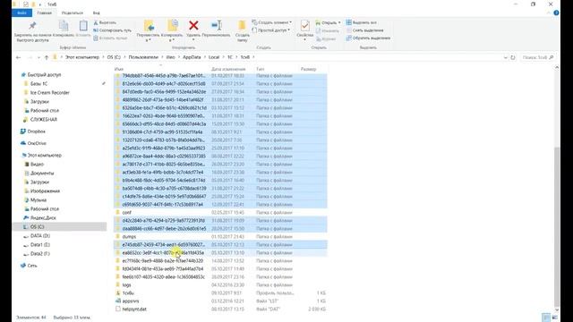
Task: Click Вырезать (Cut) scissors in ribbon
Action: pos(105,22)
